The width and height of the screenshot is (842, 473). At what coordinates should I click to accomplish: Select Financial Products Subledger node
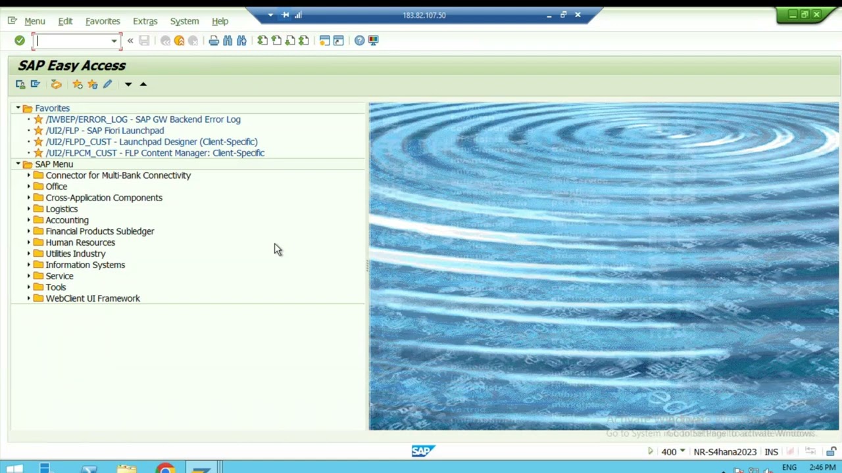99,231
